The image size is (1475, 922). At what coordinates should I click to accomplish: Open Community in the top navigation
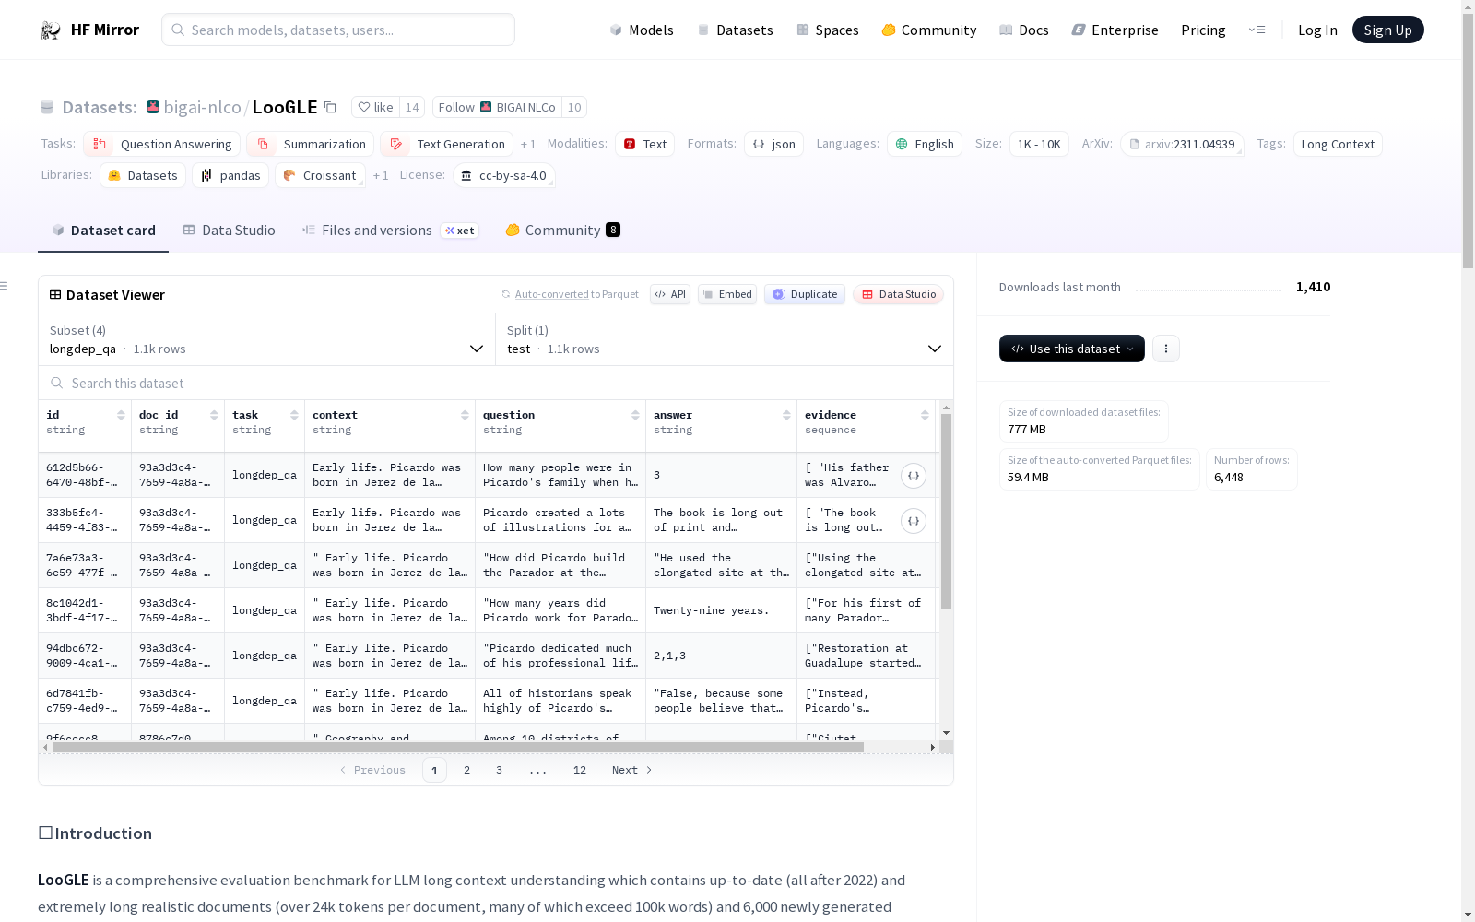pos(928,30)
